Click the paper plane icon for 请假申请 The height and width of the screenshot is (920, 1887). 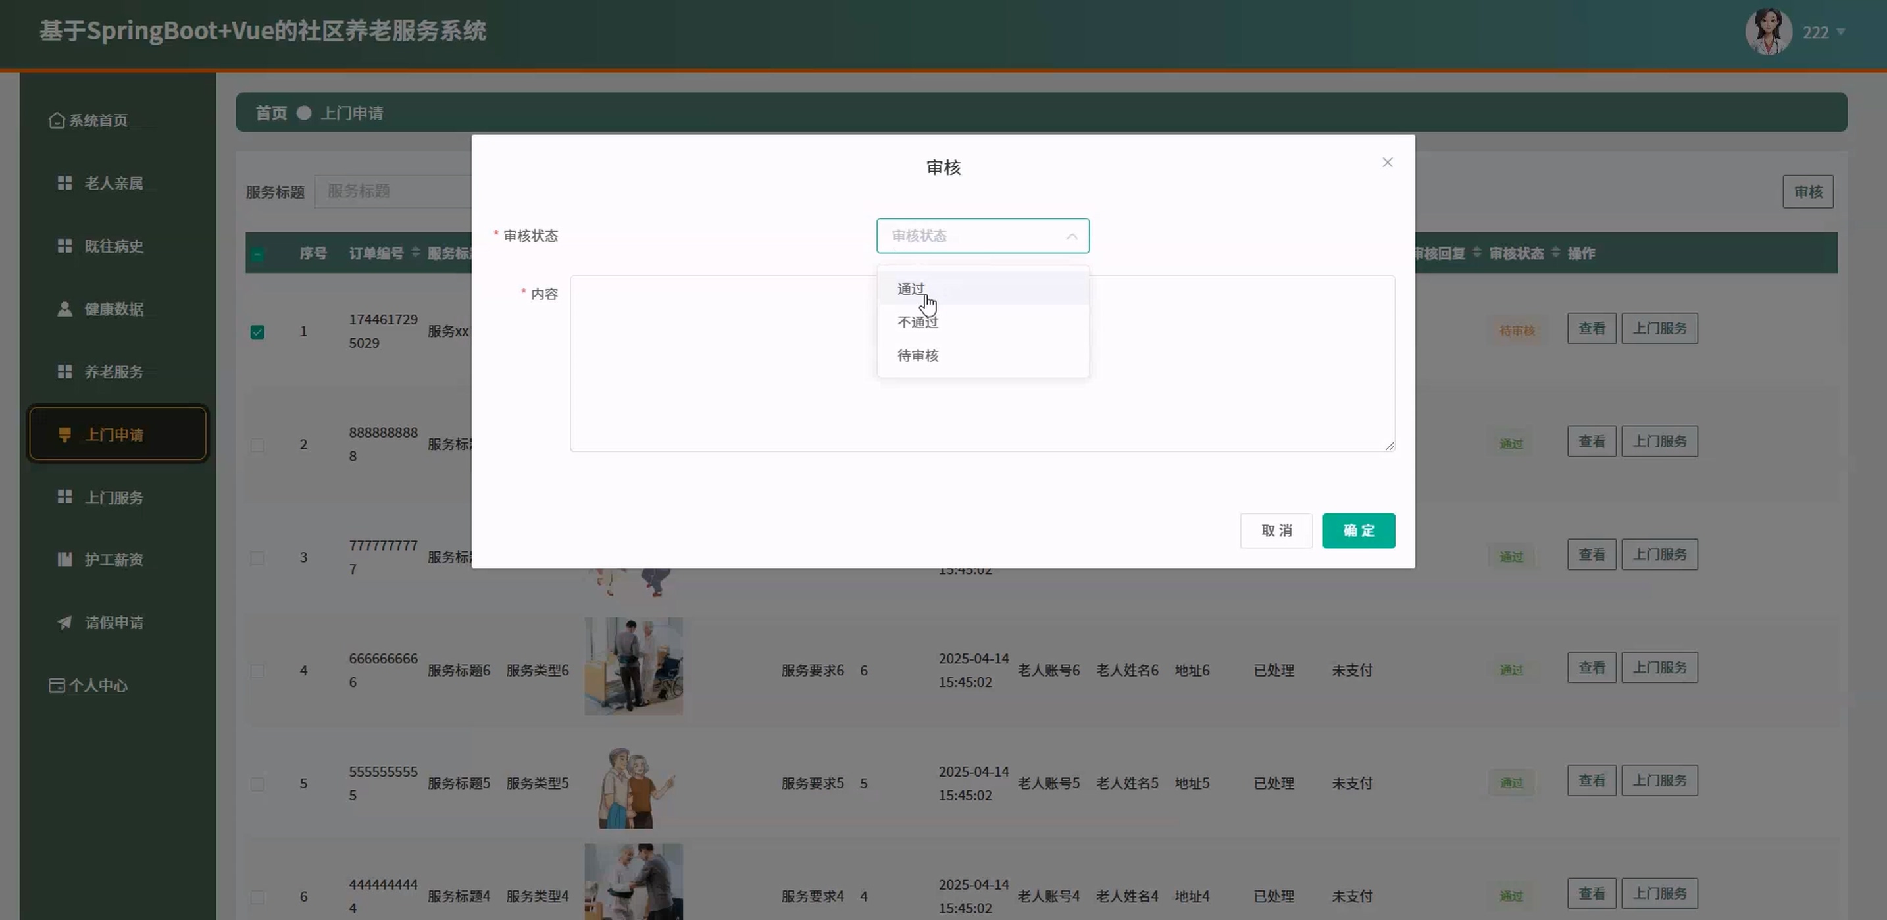coord(64,623)
